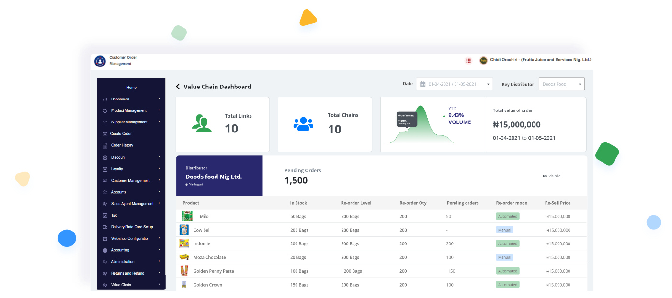The height and width of the screenshot is (298, 672).
Task: Click the Automated badge in Milo row
Action: (508, 216)
